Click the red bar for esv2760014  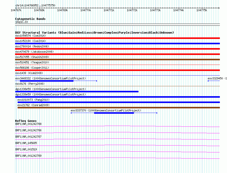click(x=117, y=49)
